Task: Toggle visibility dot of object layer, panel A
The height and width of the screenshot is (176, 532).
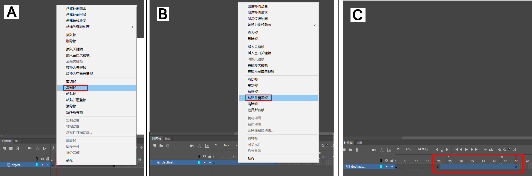Action: point(43,165)
